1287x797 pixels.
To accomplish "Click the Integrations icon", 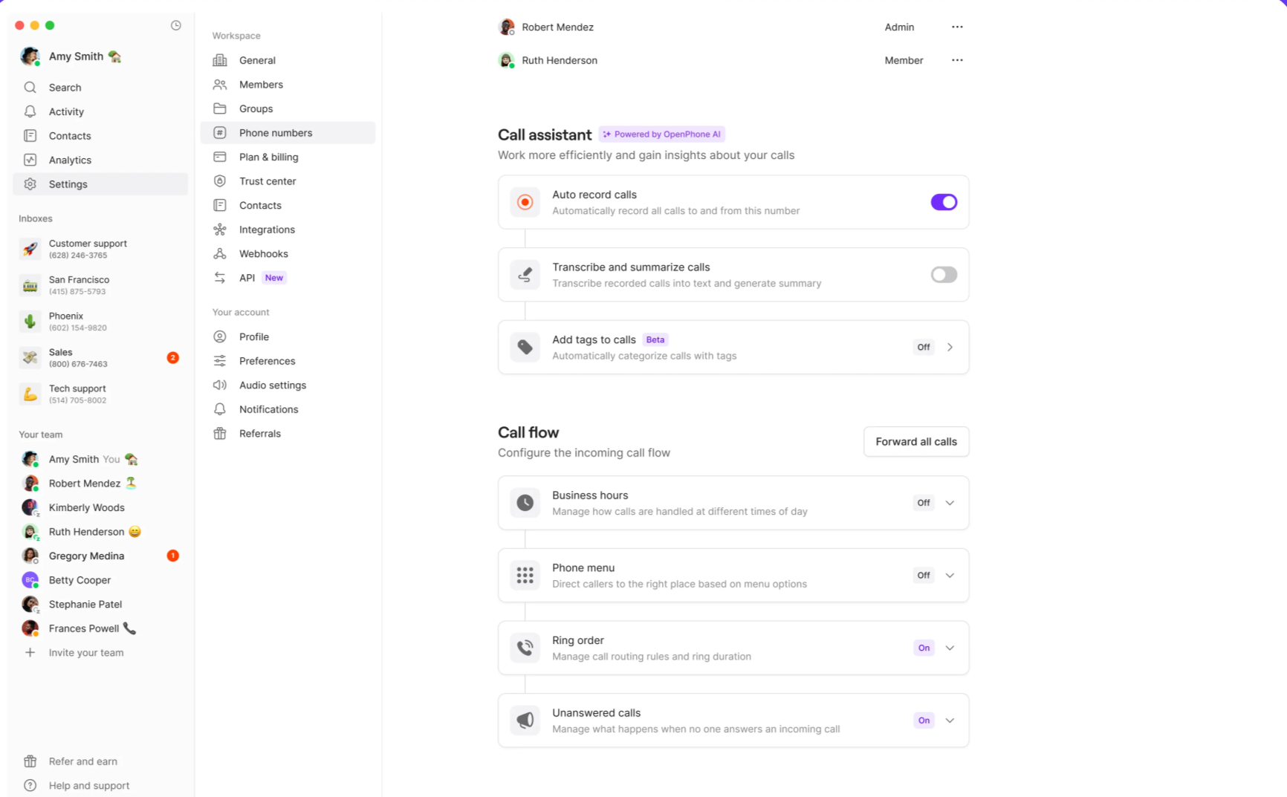I will (x=220, y=230).
